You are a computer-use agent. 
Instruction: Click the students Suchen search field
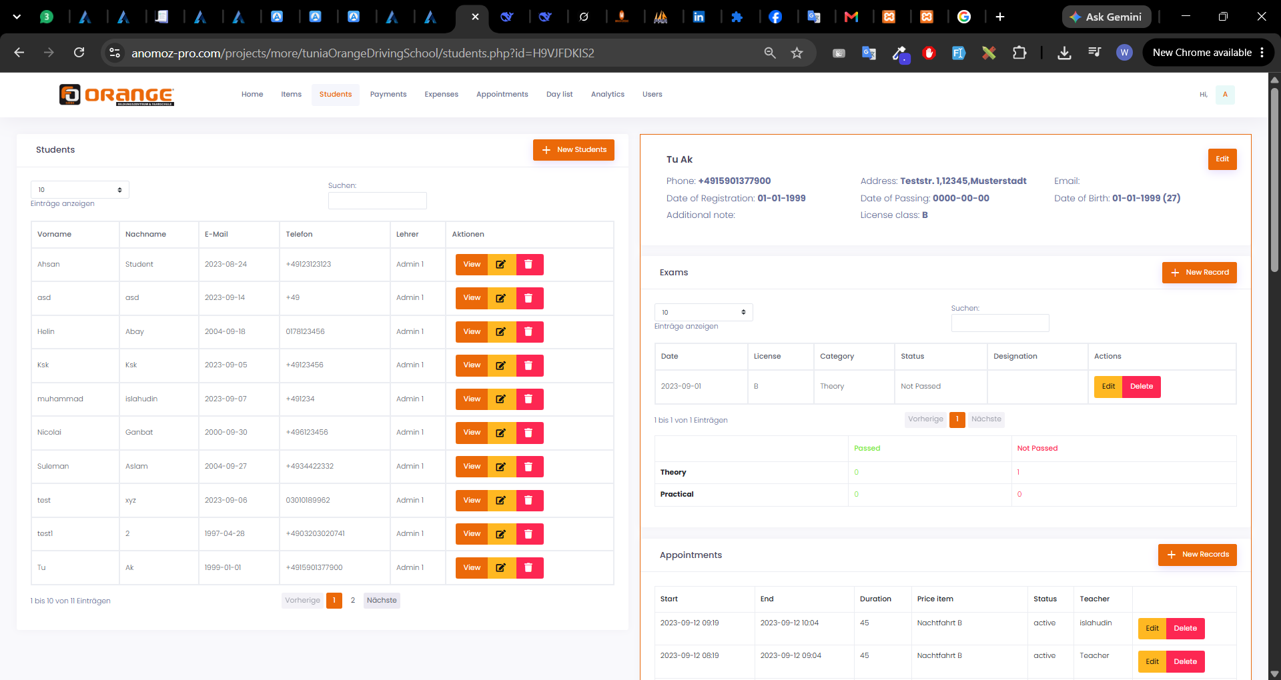(x=378, y=201)
